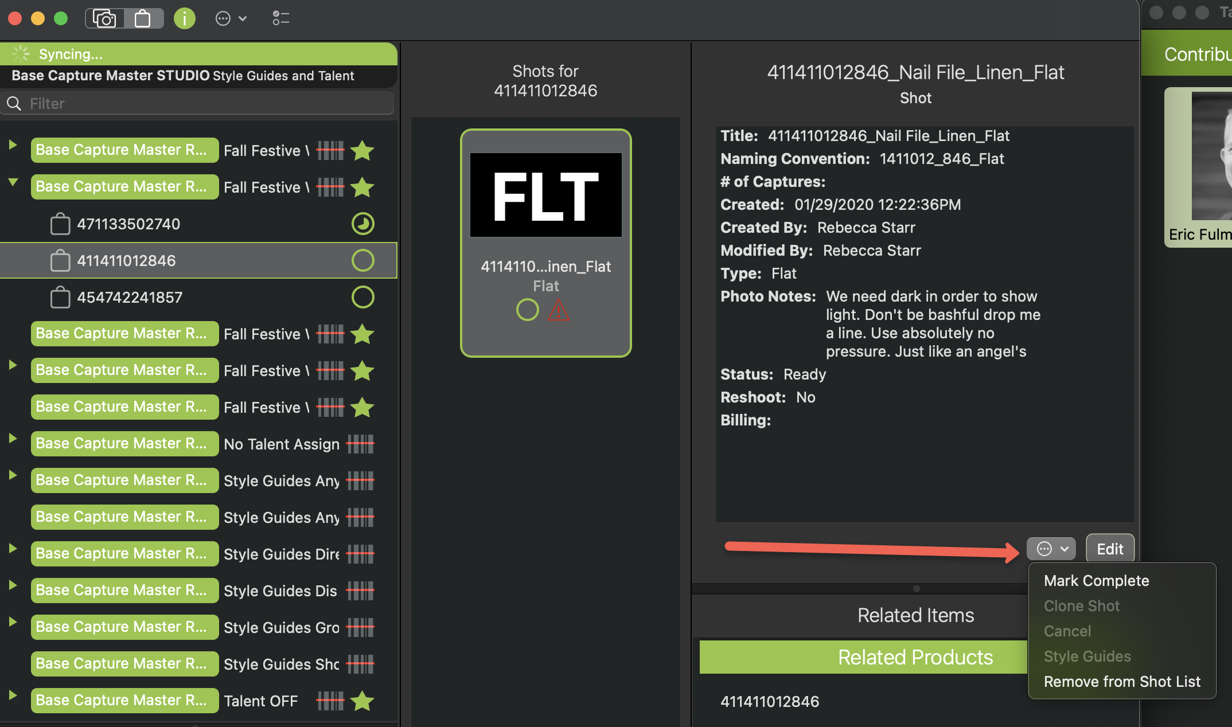Open the green info icon
The image size is (1232, 727).
(184, 18)
